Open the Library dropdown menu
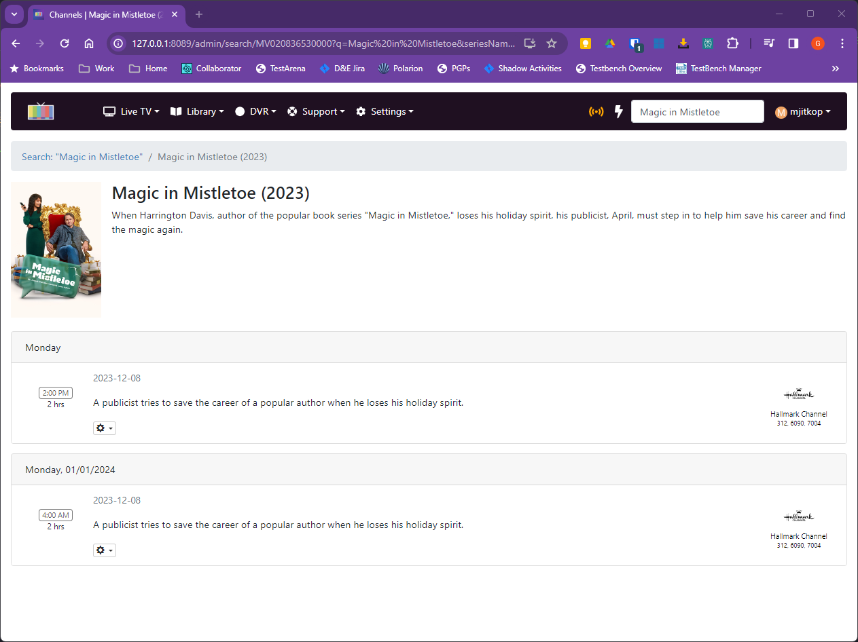Image resolution: width=858 pixels, height=642 pixels. pyautogui.click(x=197, y=111)
